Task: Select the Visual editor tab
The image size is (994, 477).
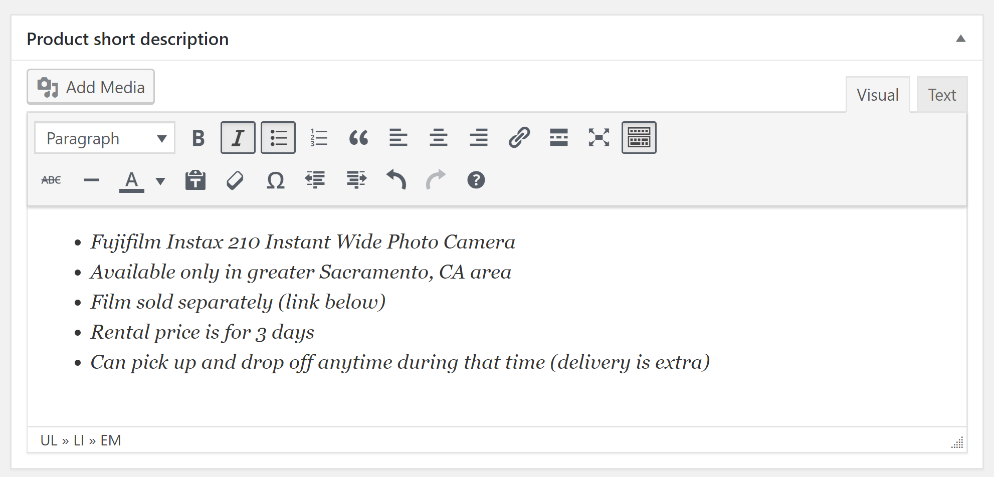Action: [877, 95]
